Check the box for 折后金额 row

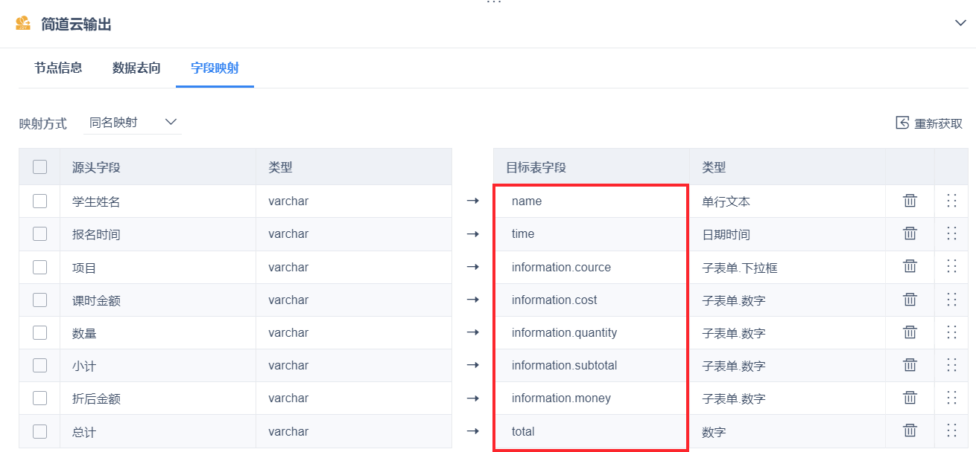39,398
